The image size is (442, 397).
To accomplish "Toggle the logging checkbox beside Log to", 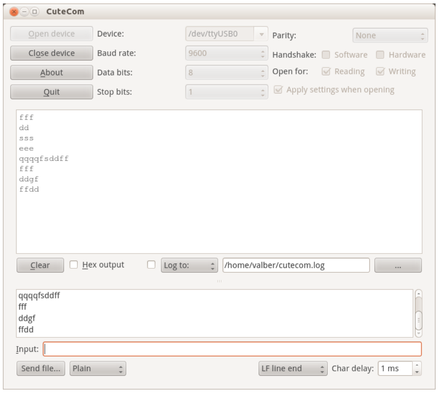I will (151, 265).
